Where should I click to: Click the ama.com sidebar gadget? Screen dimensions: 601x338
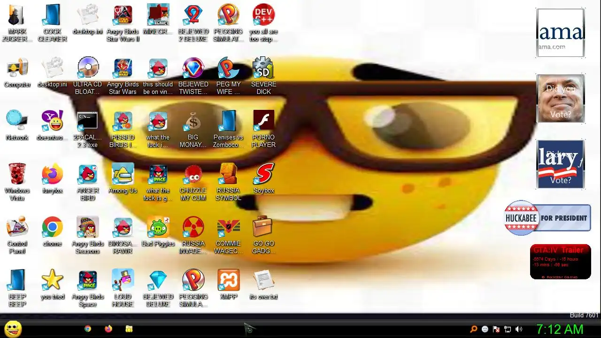(x=560, y=33)
